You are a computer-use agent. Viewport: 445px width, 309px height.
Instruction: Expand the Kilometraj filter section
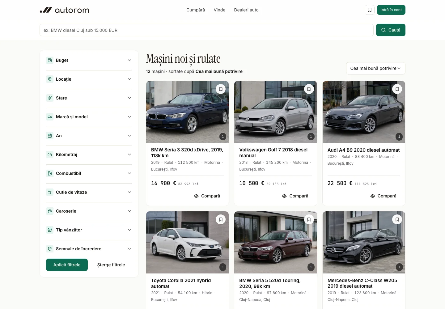(x=89, y=154)
